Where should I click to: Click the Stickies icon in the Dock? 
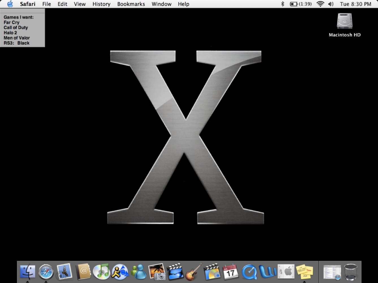tap(304, 272)
